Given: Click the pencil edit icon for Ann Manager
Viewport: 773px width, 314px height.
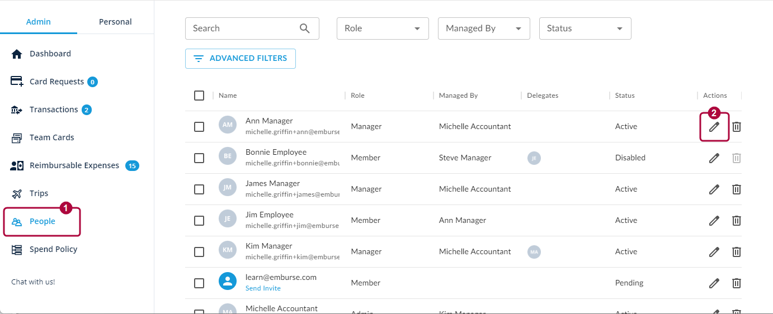Looking at the screenshot, I should point(714,127).
